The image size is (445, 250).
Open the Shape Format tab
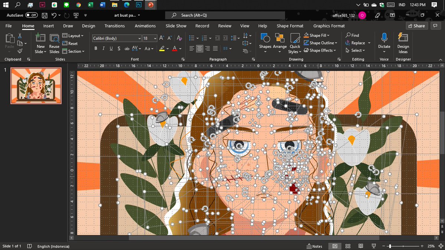[290, 26]
